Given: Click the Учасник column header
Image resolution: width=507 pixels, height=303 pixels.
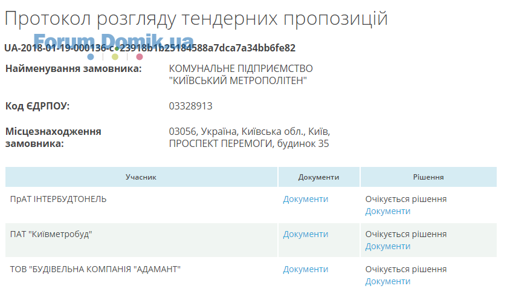Looking at the screenshot, I should tap(141, 177).
